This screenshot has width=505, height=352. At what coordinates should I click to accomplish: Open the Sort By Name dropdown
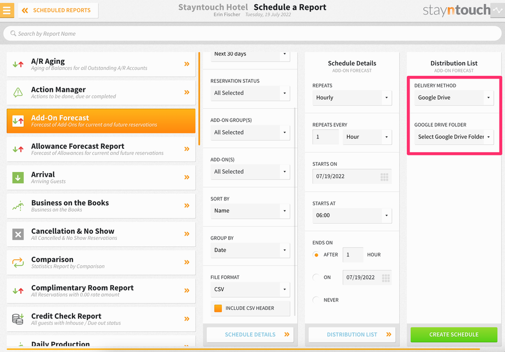pyautogui.click(x=250, y=211)
